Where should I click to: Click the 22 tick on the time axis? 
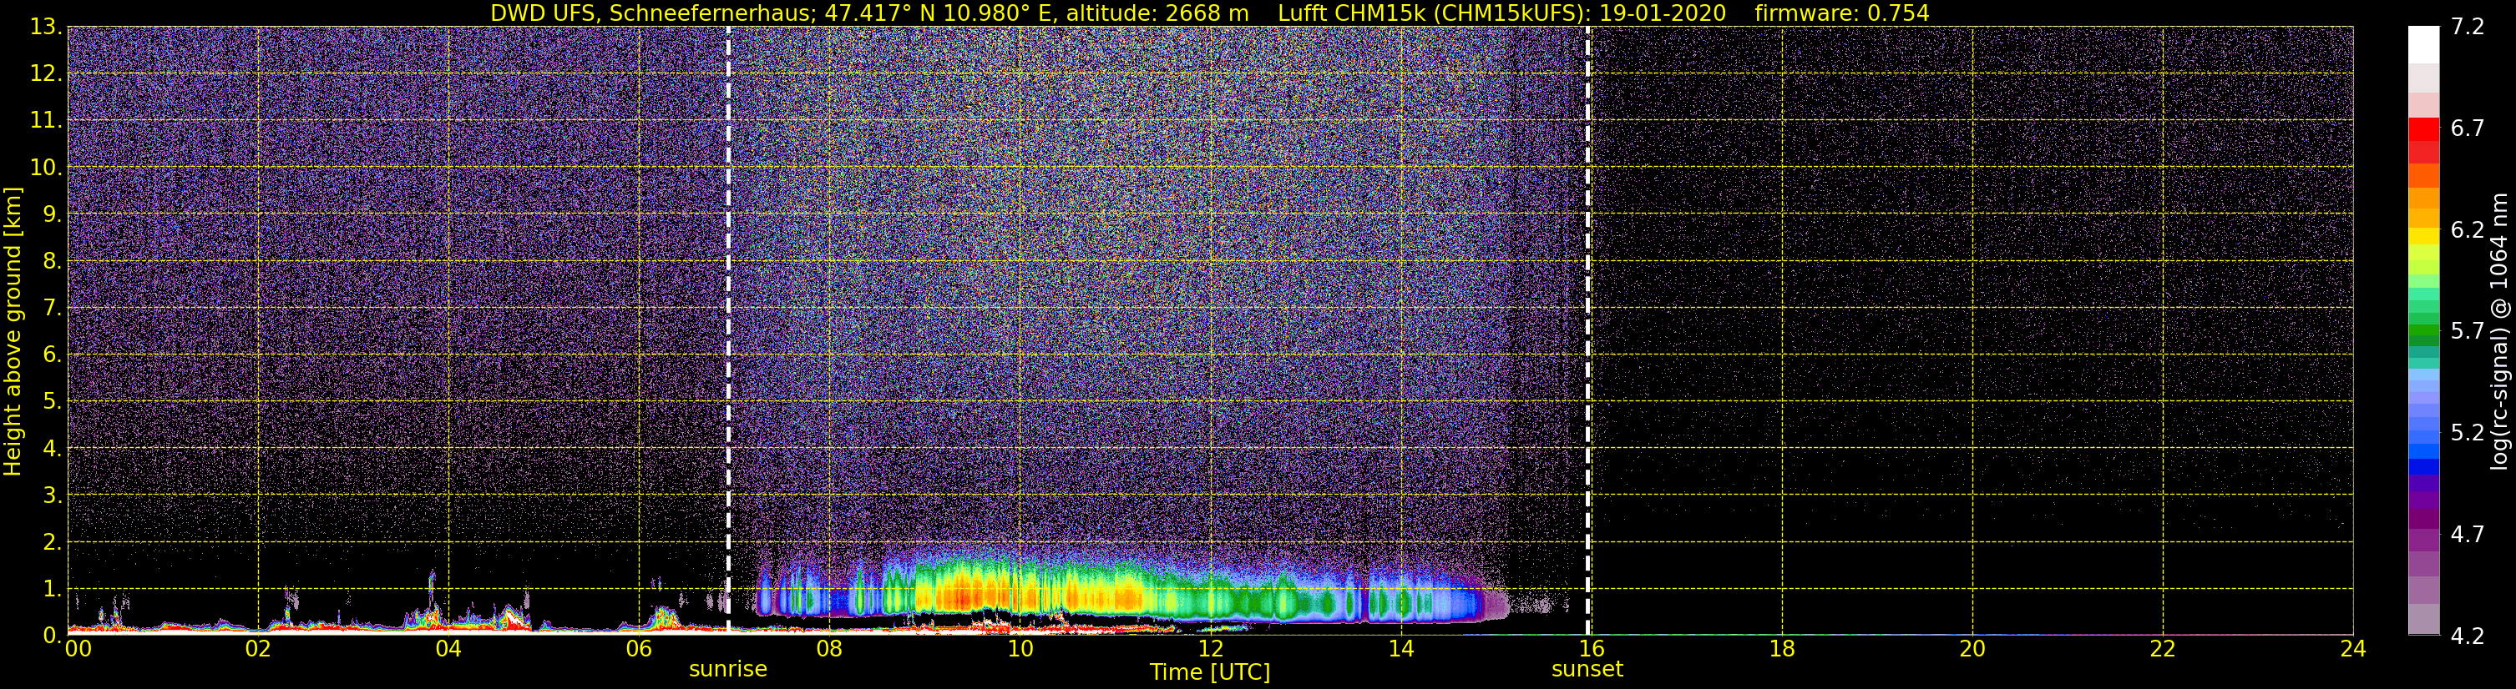(x=2163, y=649)
